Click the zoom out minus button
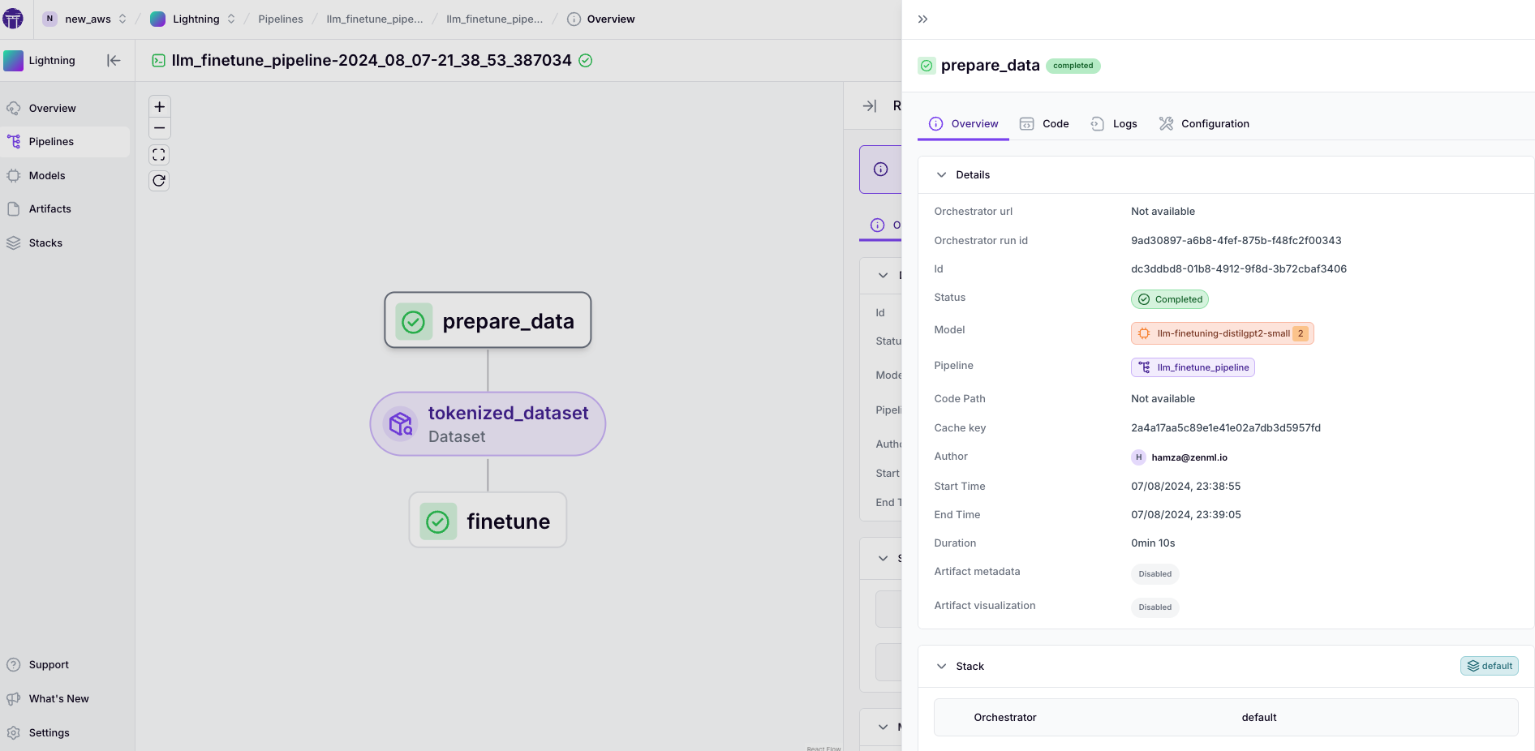 point(159,128)
